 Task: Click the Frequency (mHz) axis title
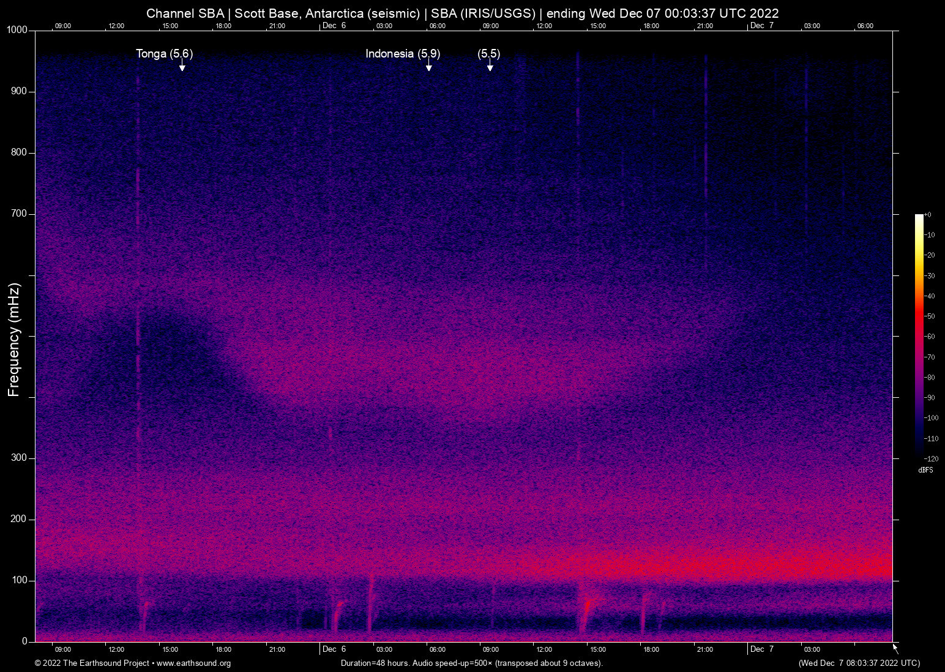[12, 337]
